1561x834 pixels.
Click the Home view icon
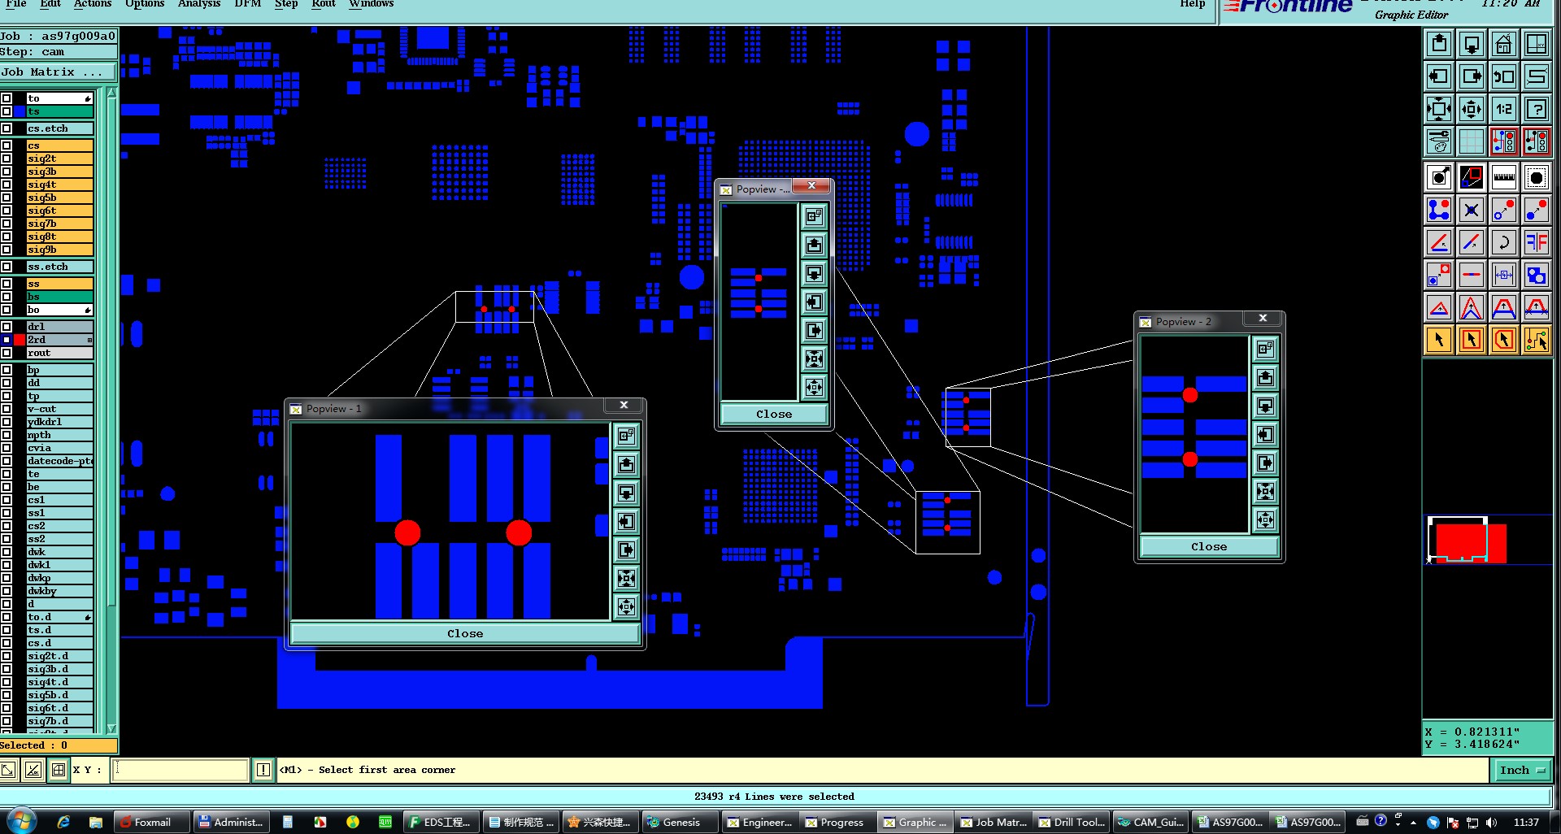[1504, 44]
